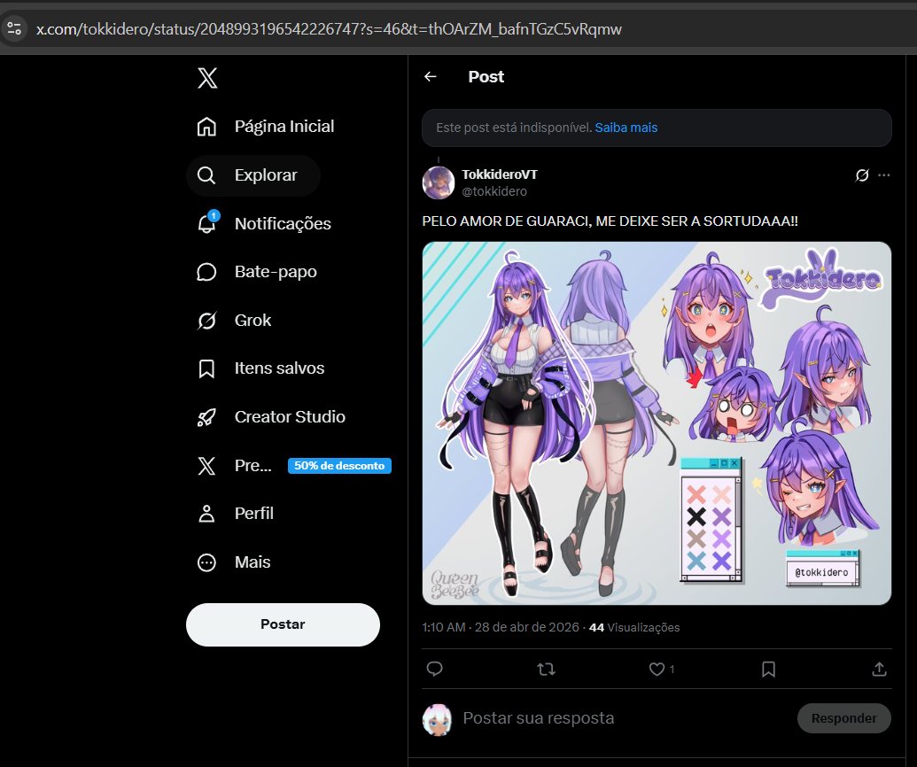Follow the Saiba mais link
This screenshot has width=917, height=767.
626,128
